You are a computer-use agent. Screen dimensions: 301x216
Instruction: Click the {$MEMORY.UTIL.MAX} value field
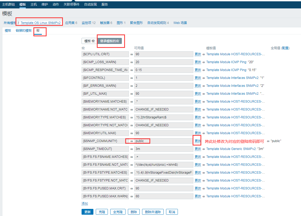pyautogui.click(x=164, y=133)
